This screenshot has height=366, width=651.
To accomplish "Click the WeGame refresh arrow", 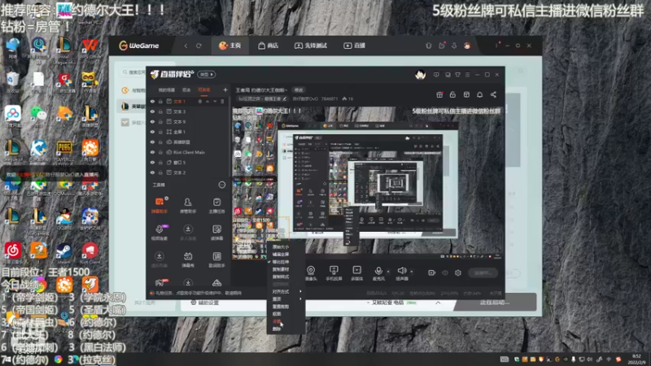I will [x=199, y=46].
